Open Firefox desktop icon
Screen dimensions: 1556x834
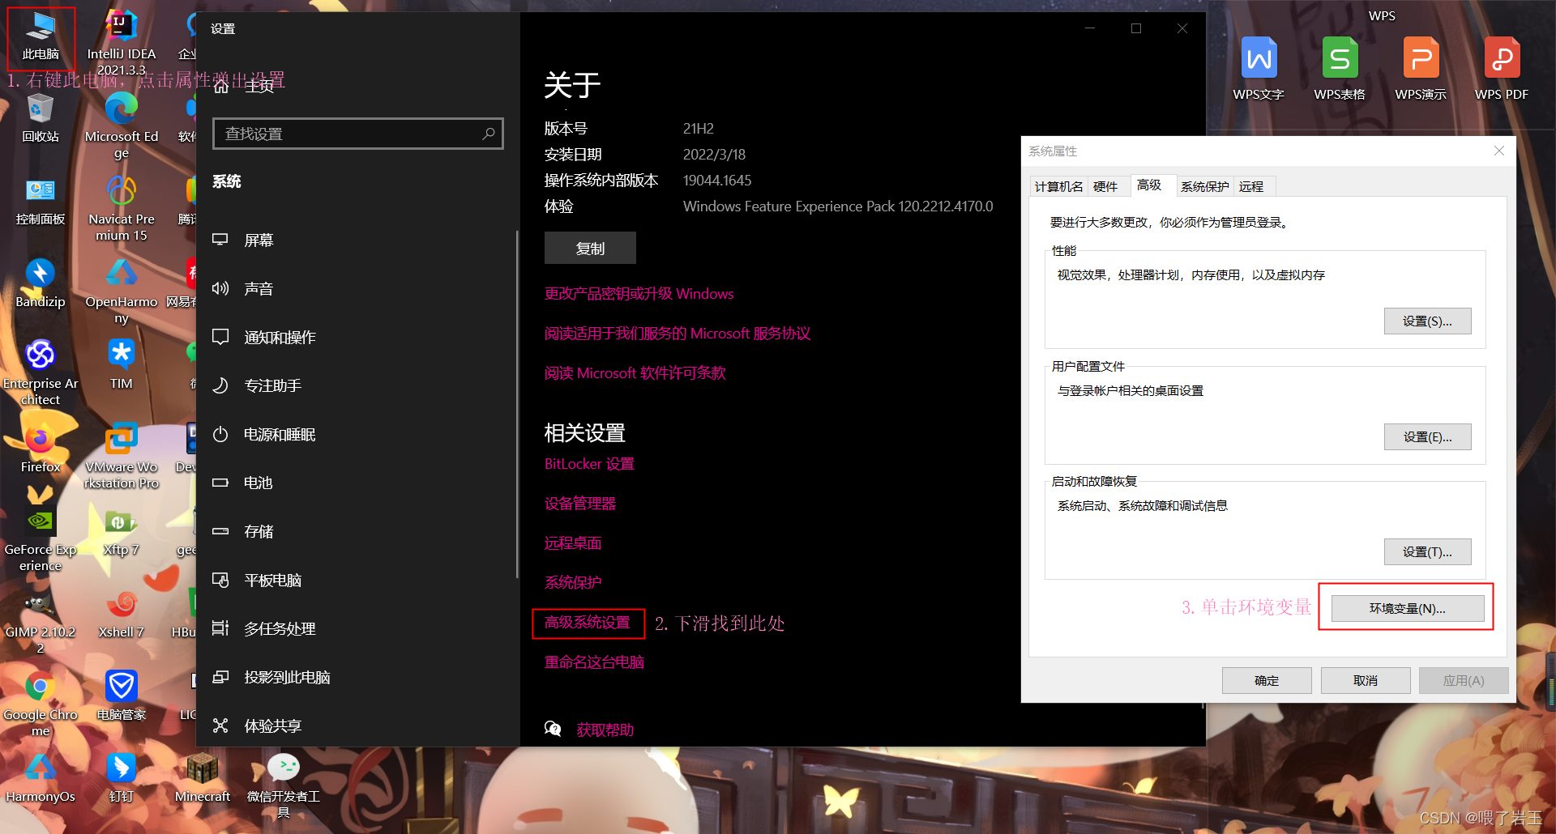[41, 448]
